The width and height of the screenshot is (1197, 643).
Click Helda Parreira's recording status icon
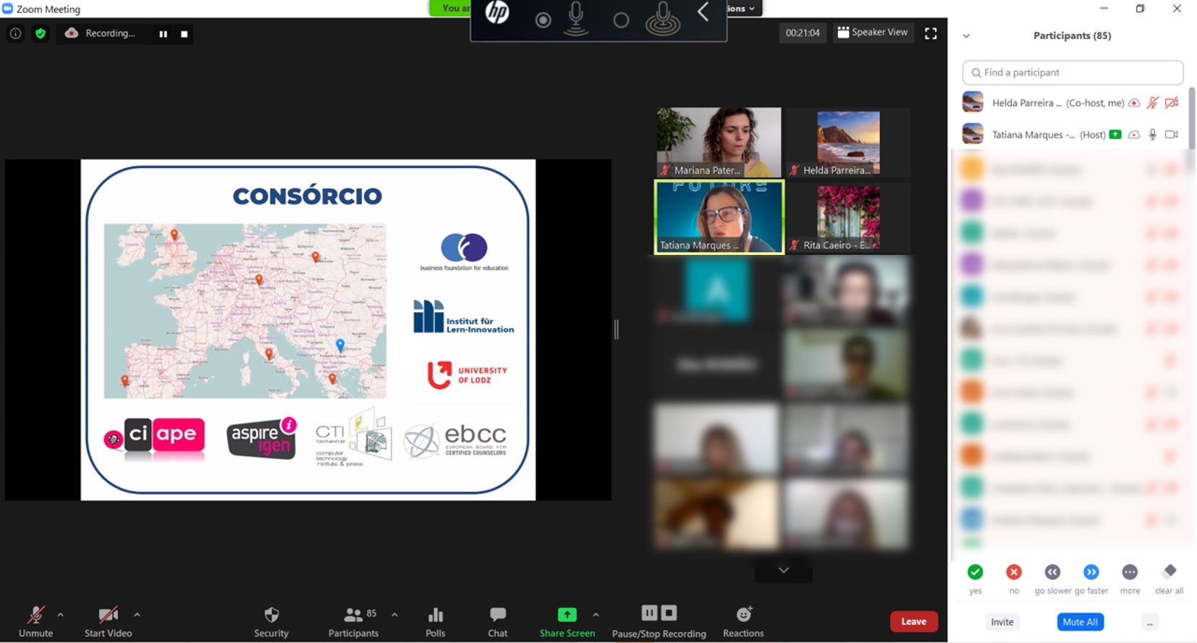1134,103
